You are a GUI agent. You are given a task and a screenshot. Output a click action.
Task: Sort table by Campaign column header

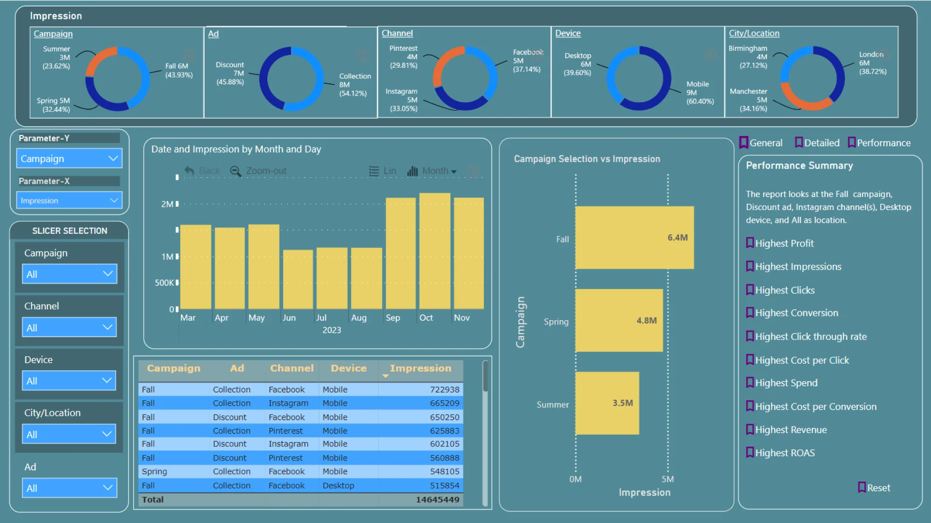(174, 368)
